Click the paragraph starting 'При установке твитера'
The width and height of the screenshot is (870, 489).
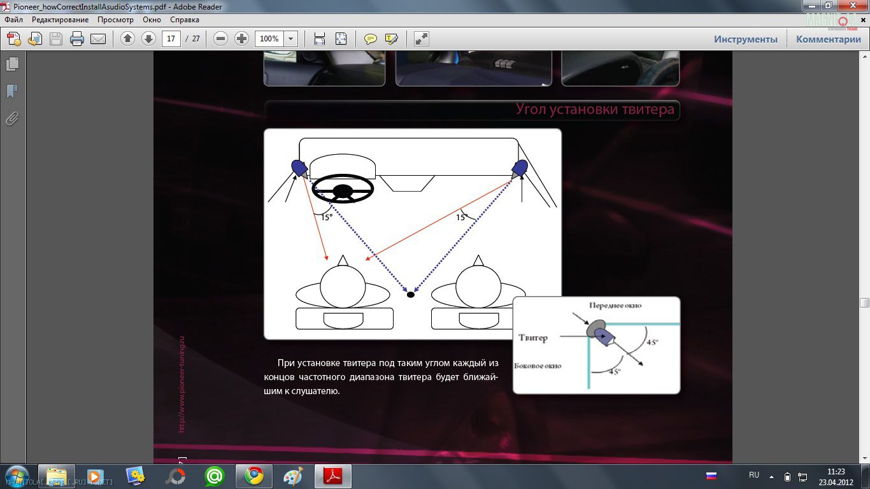click(x=381, y=377)
